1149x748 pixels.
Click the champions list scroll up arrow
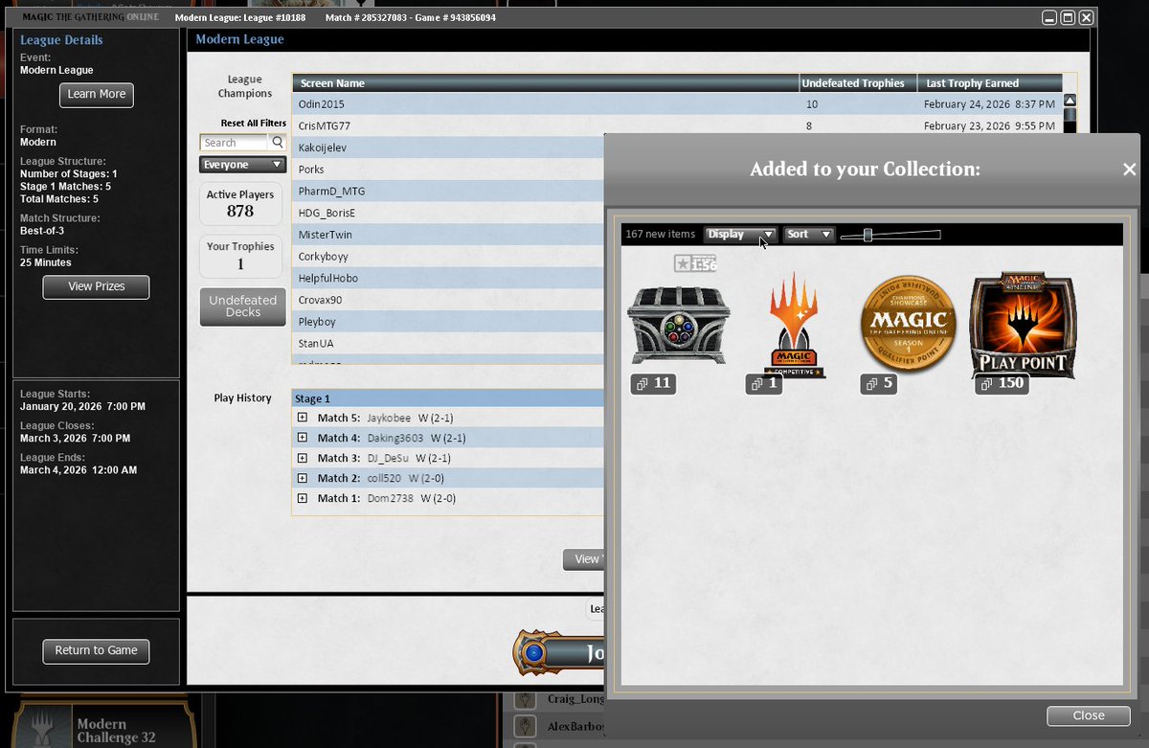1070,100
